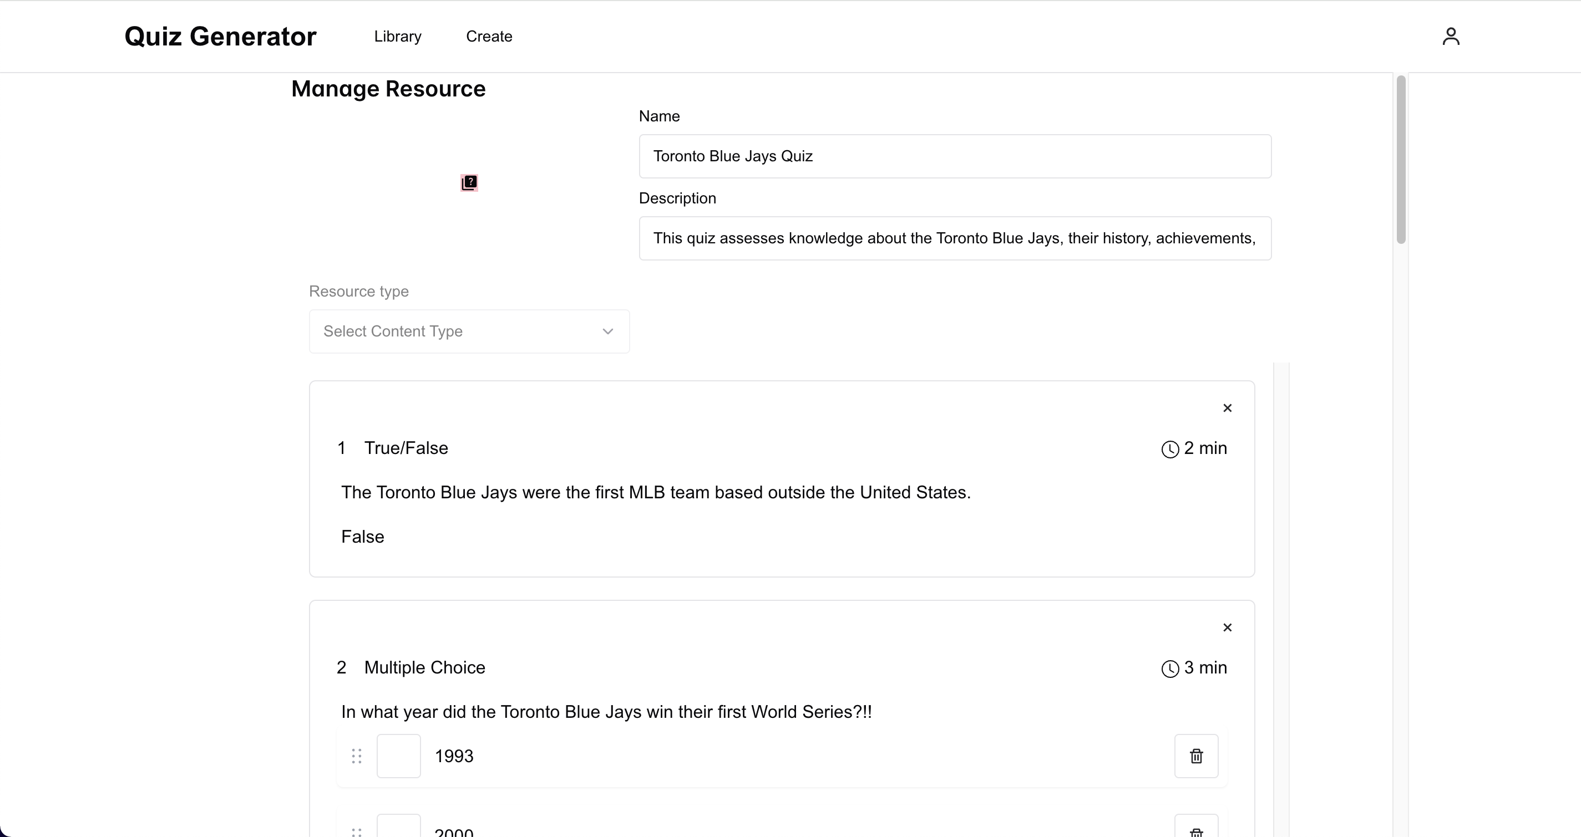The height and width of the screenshot is (837, 1581).
Task: Remove question 2 with its X icon
Action: [1227, 627]
